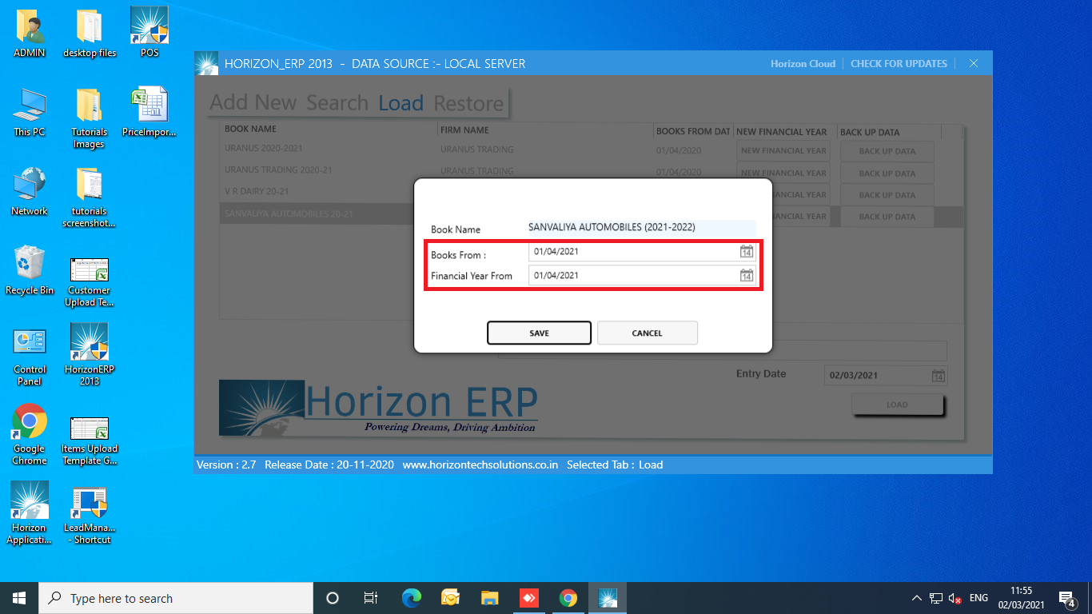Switch to the Restore tab
1092x614 pixels.
click(468, 103)
